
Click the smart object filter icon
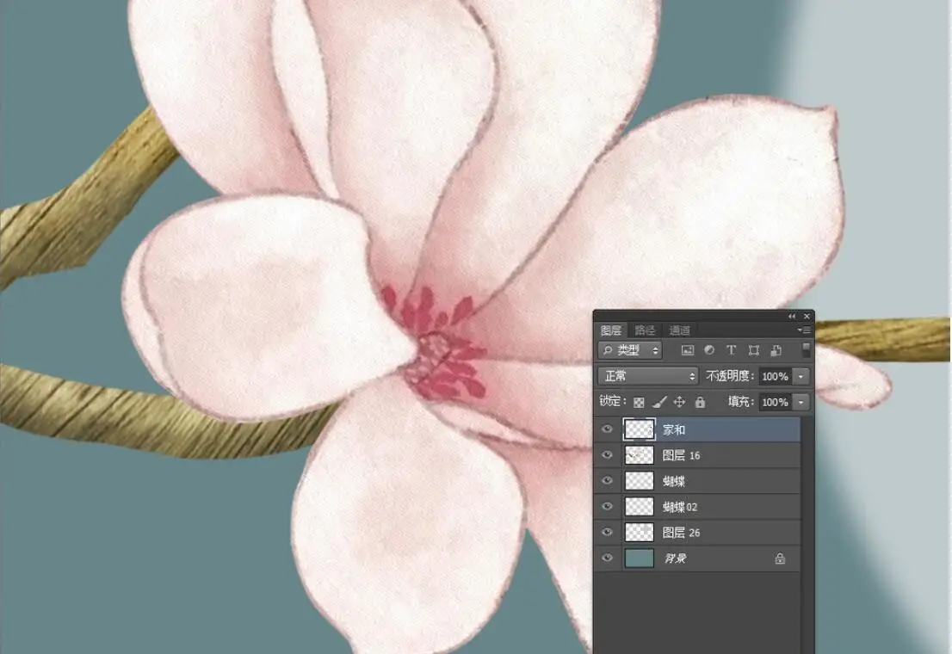776,350
